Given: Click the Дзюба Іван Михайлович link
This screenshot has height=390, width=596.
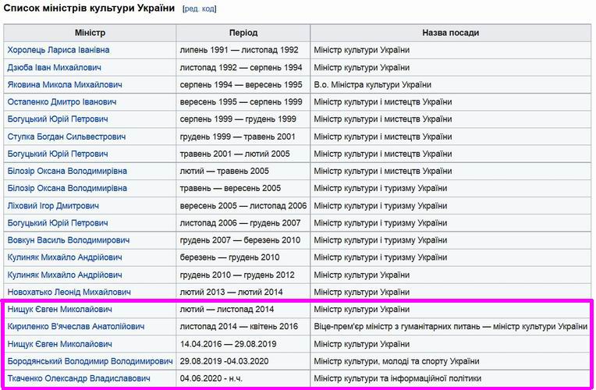Looking at the screenshot, I should tap(55, 67).
